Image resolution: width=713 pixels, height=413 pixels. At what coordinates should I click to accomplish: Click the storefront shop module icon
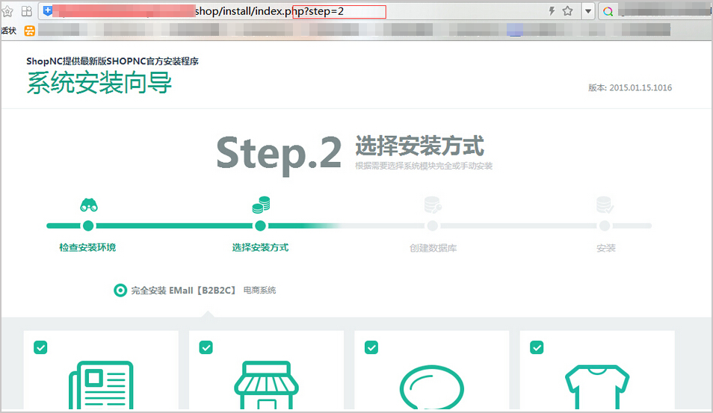point(266,386)
